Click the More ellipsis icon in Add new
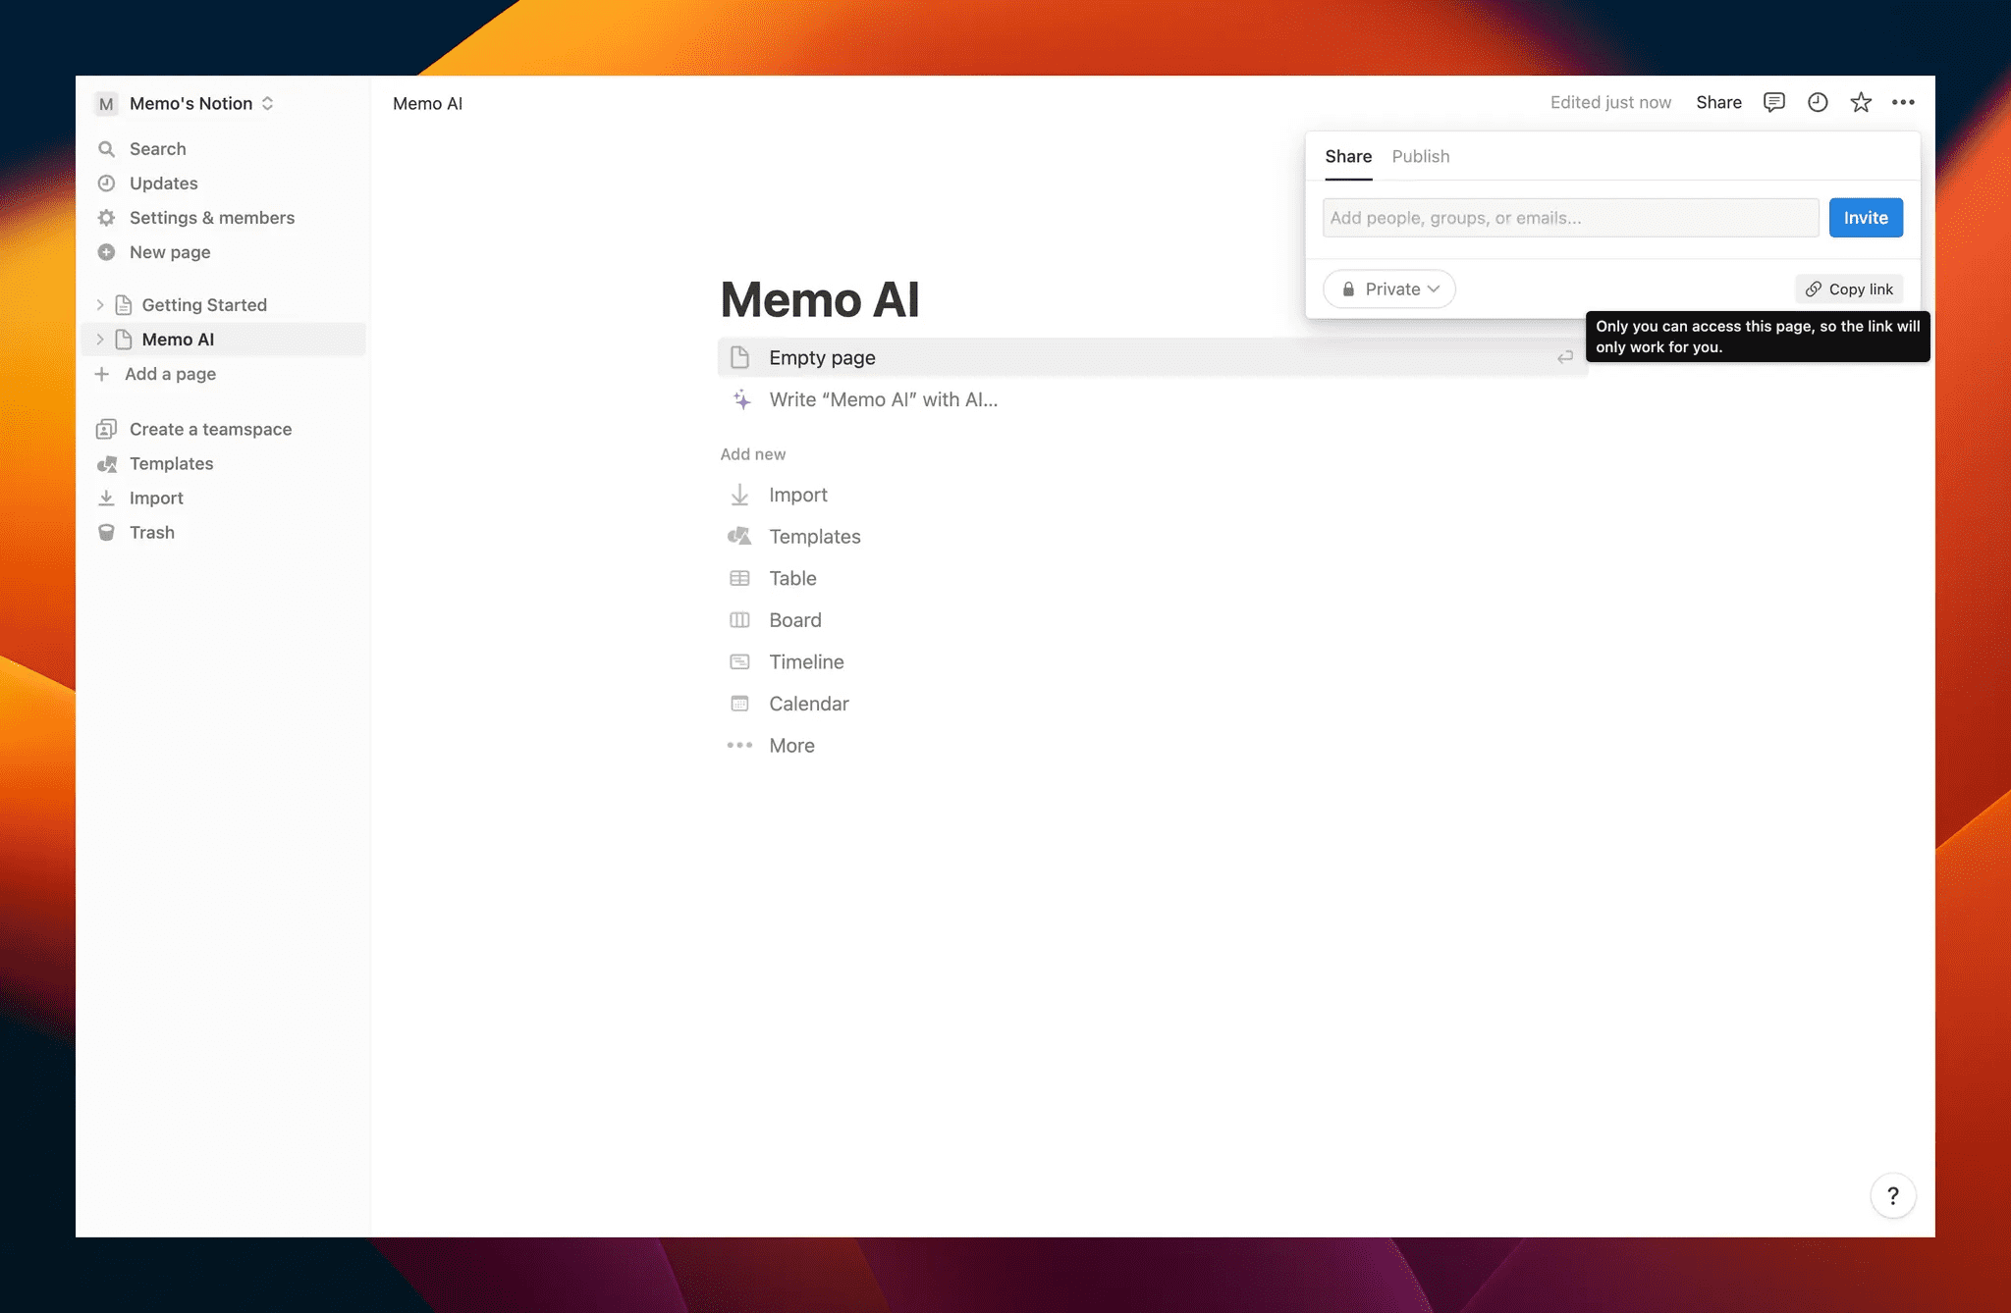The width and height of the screenshot is (2011, 1313). (739, 746)
